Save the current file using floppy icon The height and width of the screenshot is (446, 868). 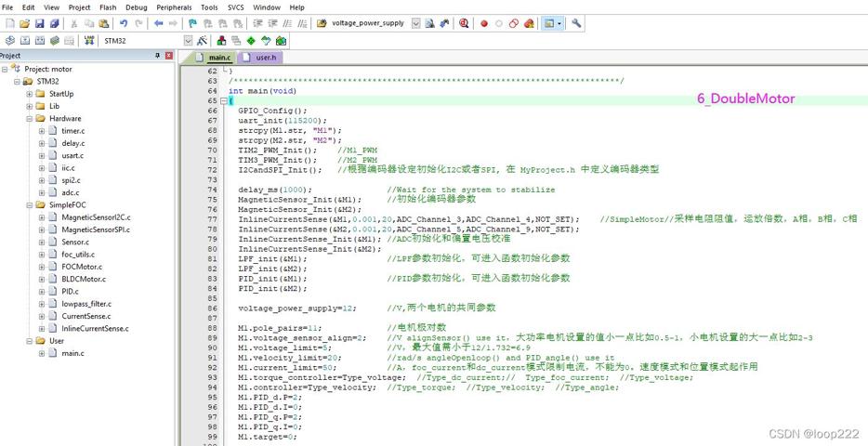click(39, 24)
